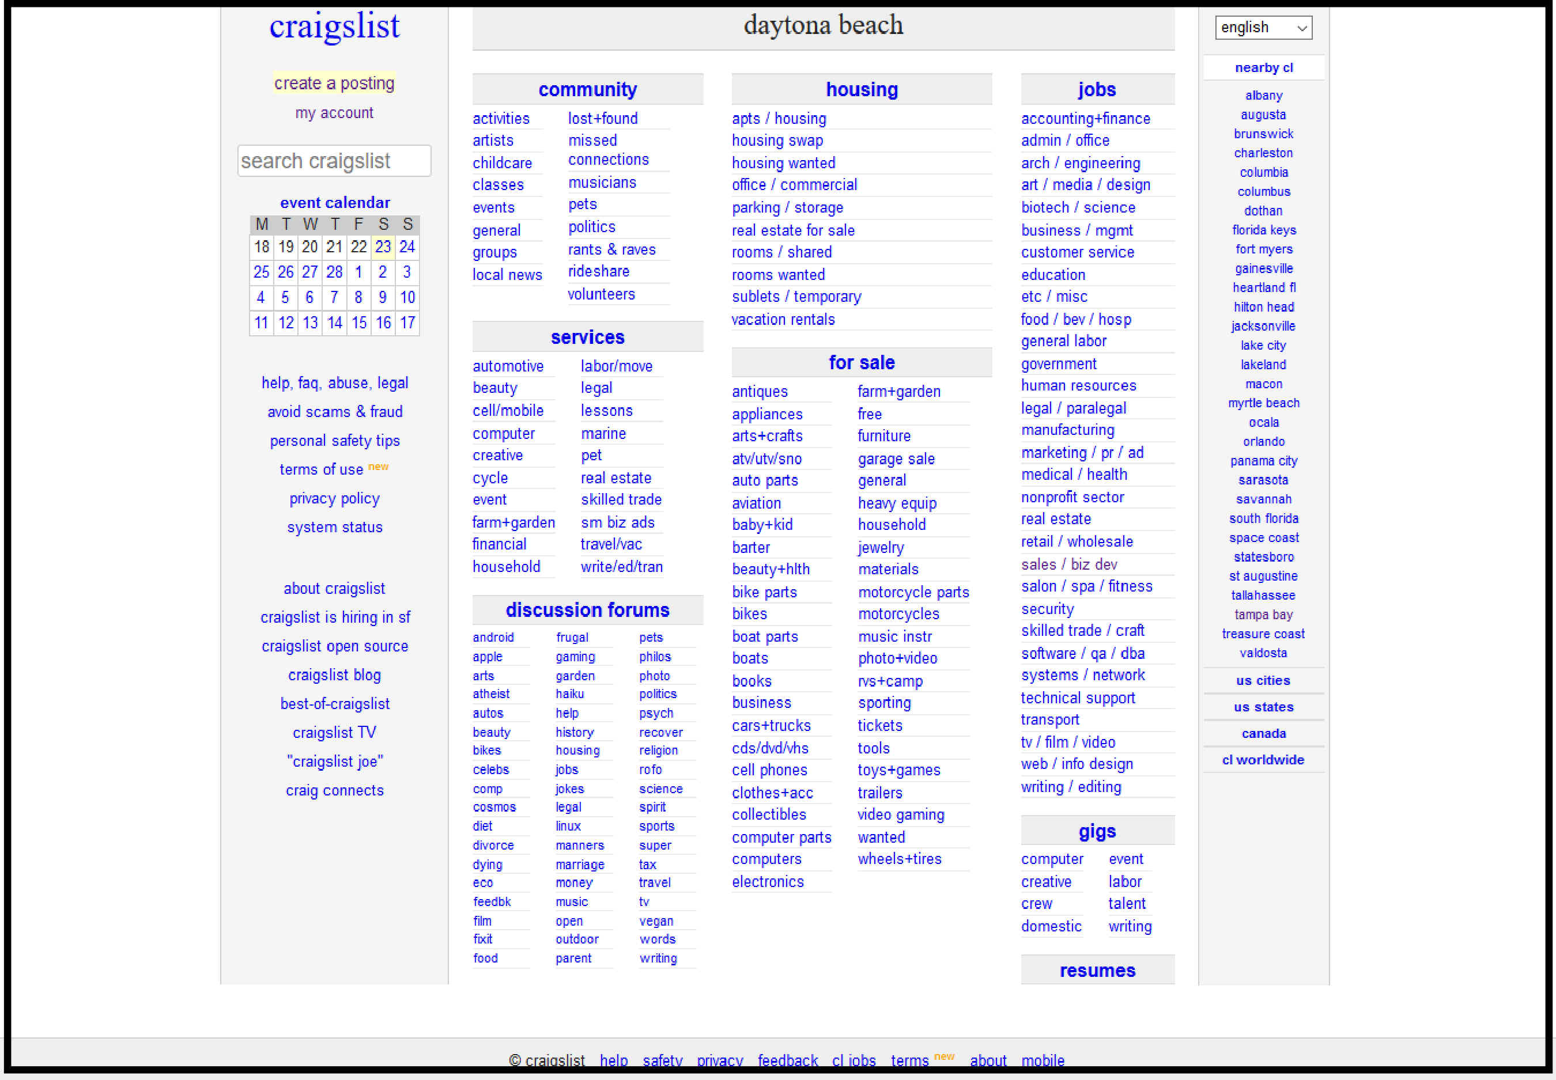Open sidebar terms of use link

(x=322, y=469)
